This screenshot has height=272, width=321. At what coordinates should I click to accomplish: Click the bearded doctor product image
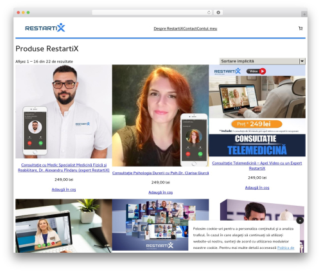pos(64,111)
